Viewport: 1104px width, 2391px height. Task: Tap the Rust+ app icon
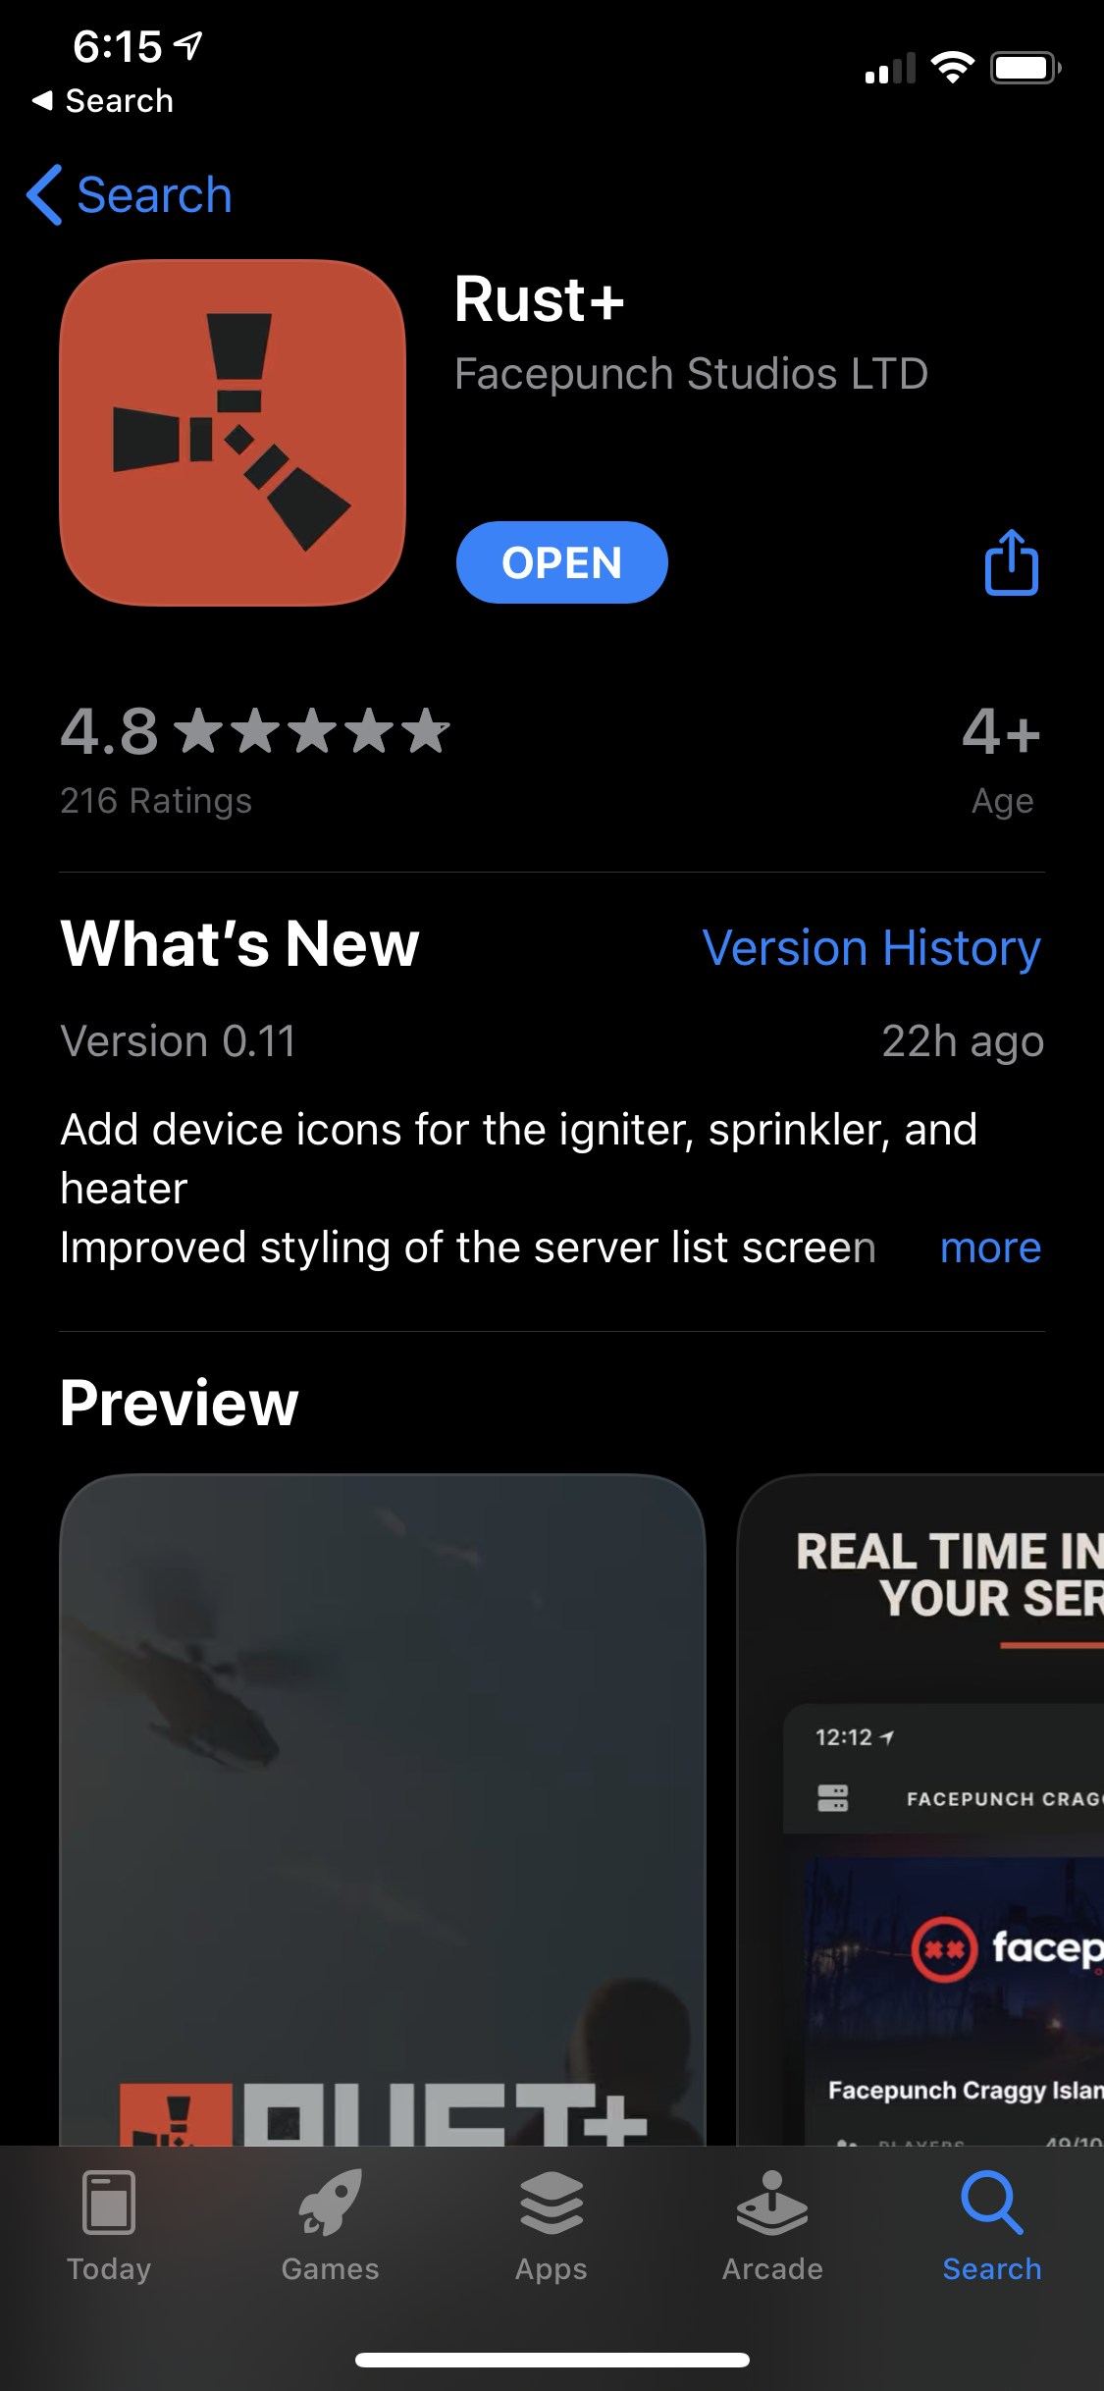pos(233,433)
